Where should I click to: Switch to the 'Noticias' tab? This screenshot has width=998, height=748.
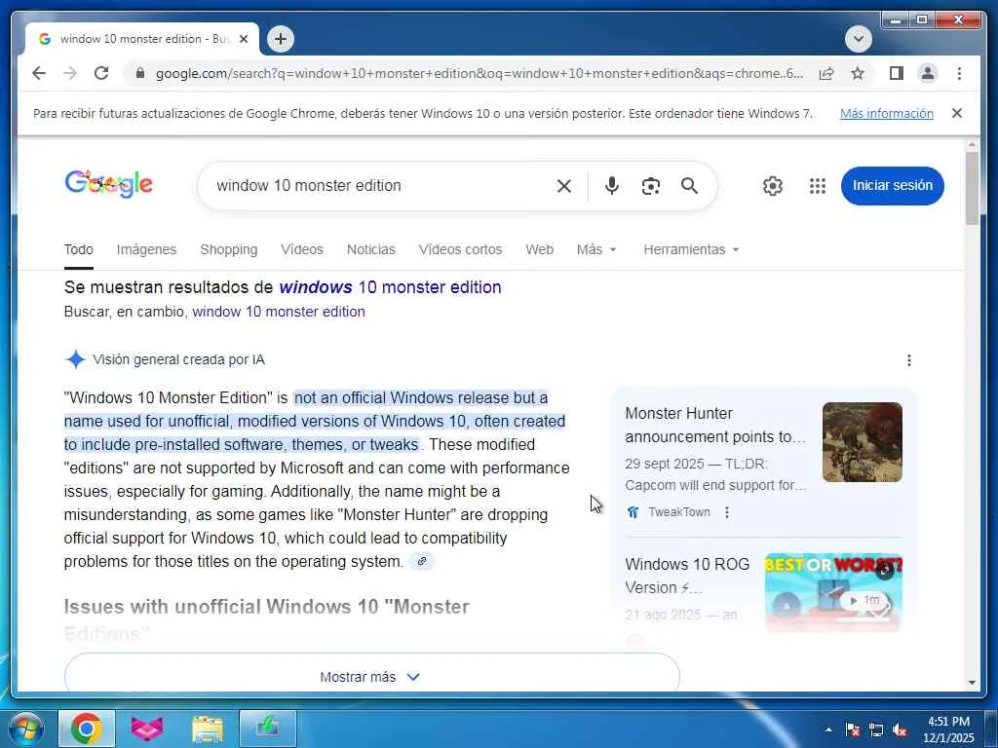click(x=370, y=249)
